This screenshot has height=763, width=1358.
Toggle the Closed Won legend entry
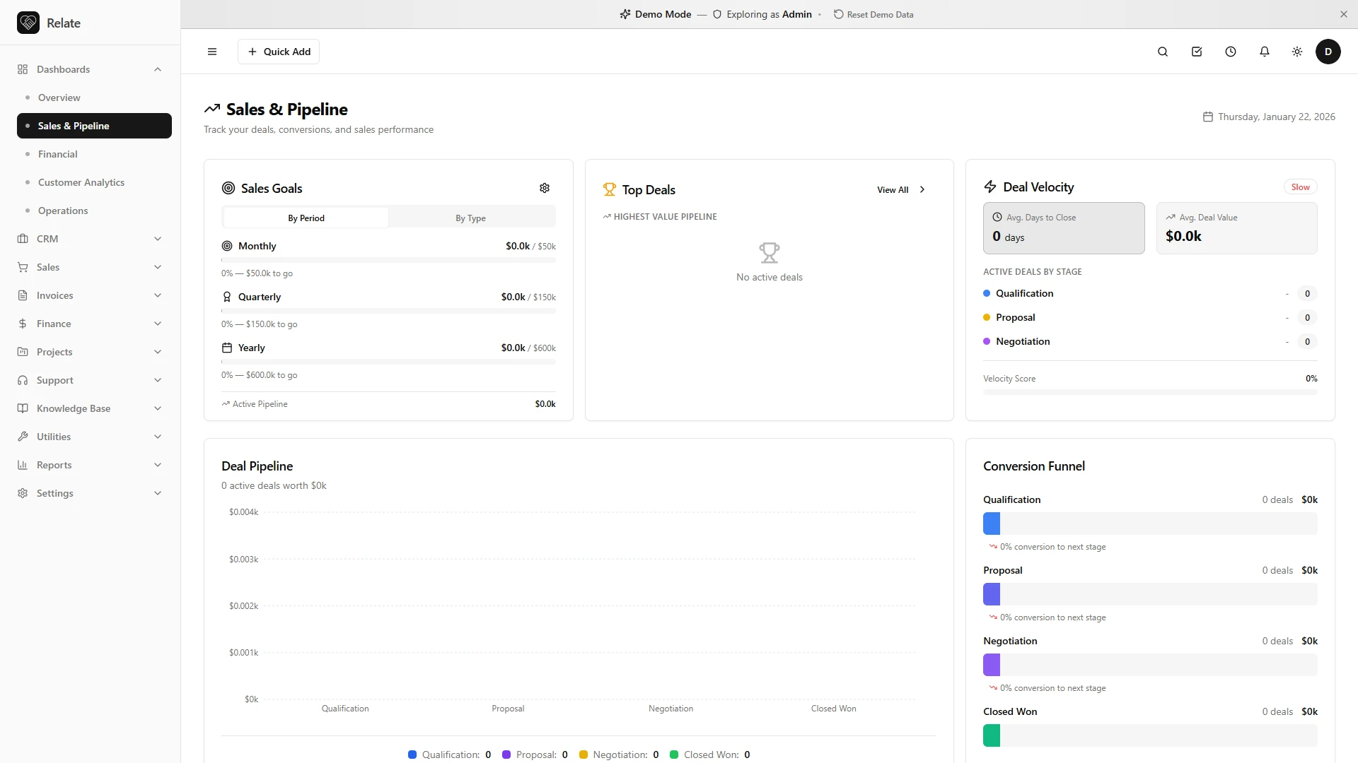click(x=709, y=755)
